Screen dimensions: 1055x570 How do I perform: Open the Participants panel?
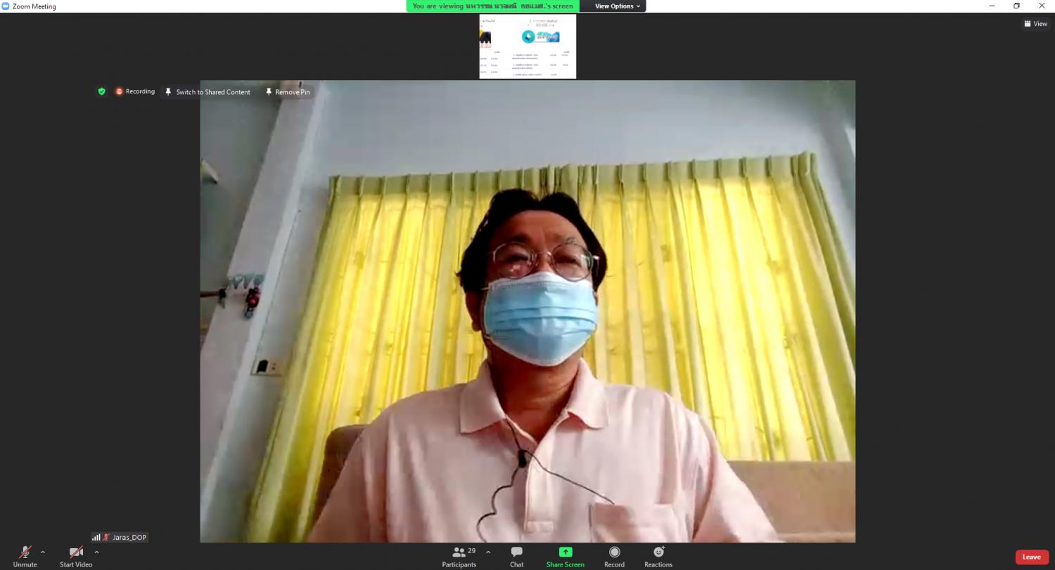coord(459,557)
